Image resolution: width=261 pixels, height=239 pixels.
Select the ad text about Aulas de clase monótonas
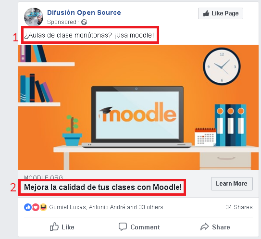click(x=89, y=35)
